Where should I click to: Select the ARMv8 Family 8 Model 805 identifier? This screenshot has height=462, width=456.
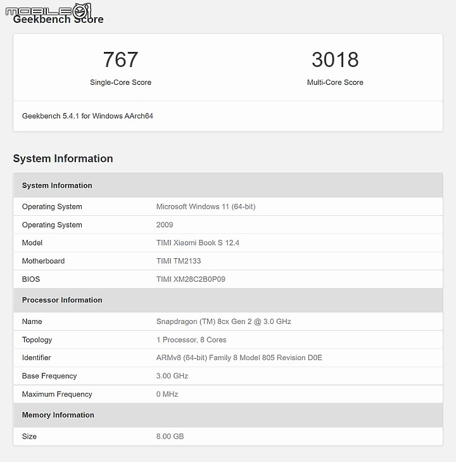point(239,358)
